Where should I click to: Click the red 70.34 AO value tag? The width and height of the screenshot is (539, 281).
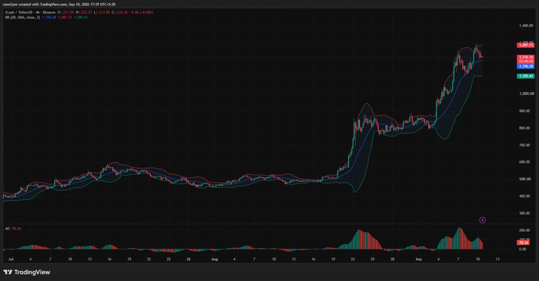[524, 243]
